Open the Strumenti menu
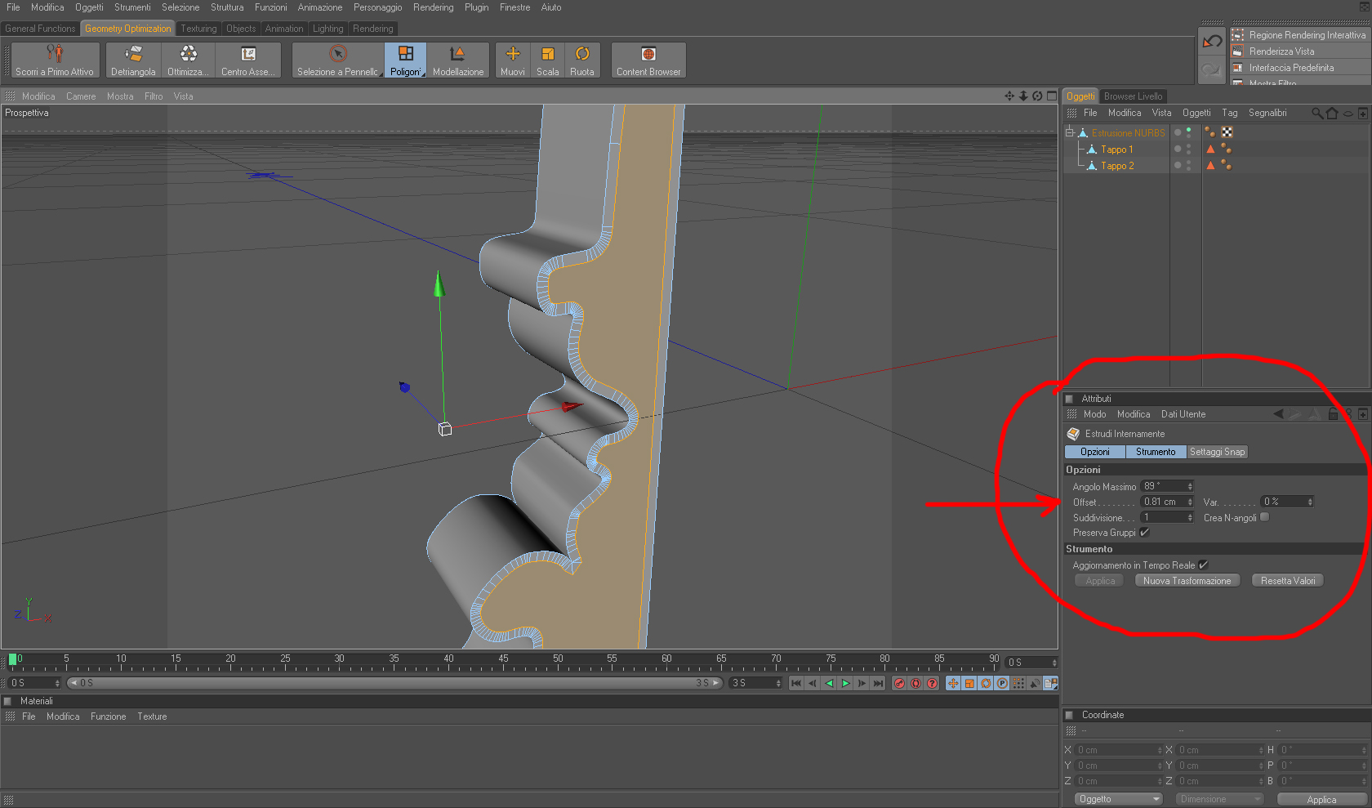The height and width of the screenshot is (808, 1372). (132, 7)
